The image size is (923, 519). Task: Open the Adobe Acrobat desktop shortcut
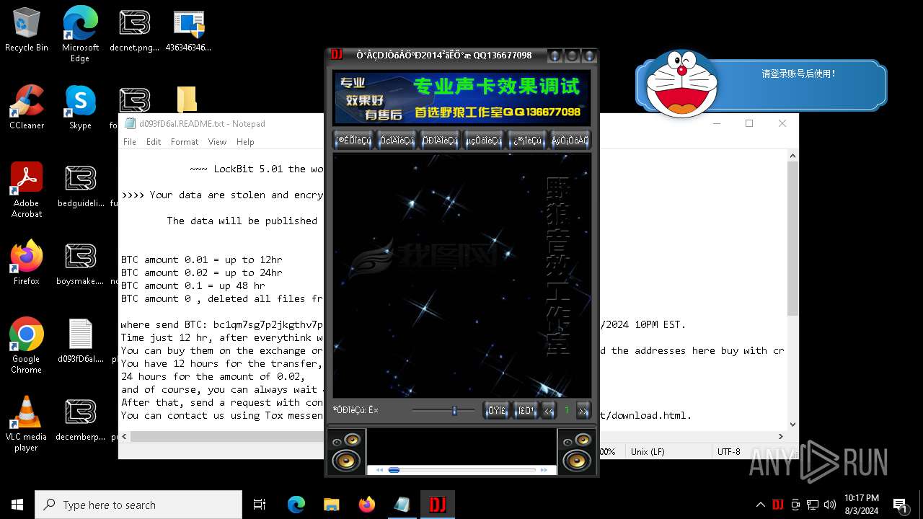pyautogui.click(x=27, y=190)
